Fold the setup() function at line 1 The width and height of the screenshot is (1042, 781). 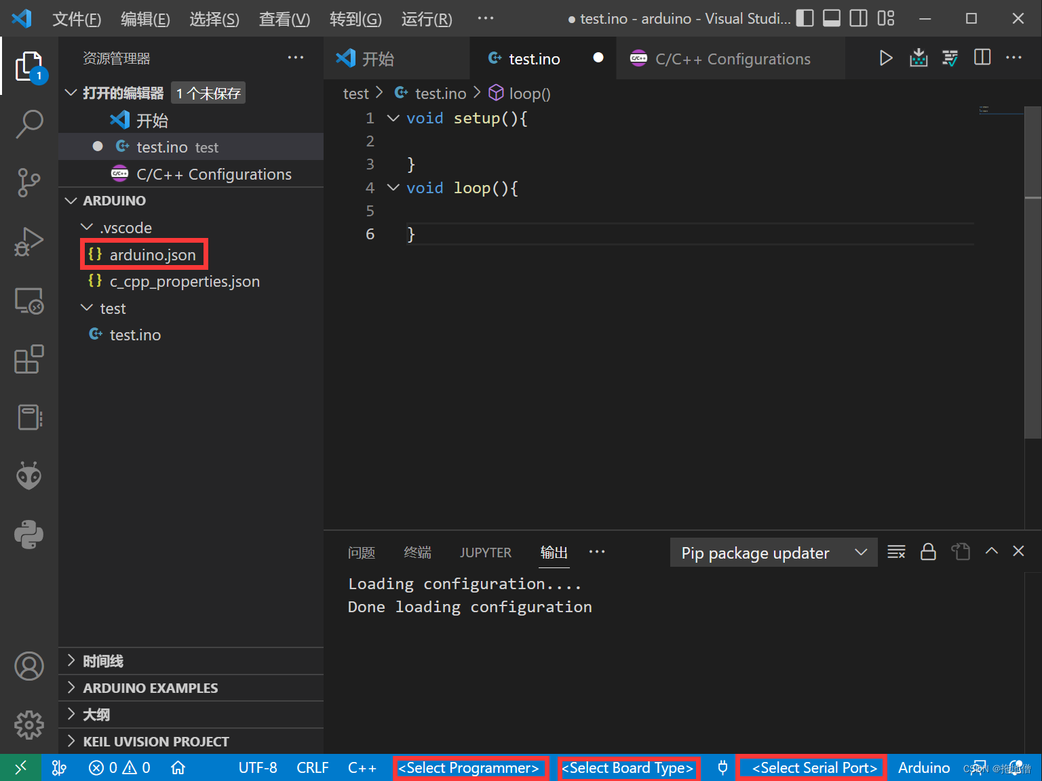pyautogui.click(x=393, y=118)
